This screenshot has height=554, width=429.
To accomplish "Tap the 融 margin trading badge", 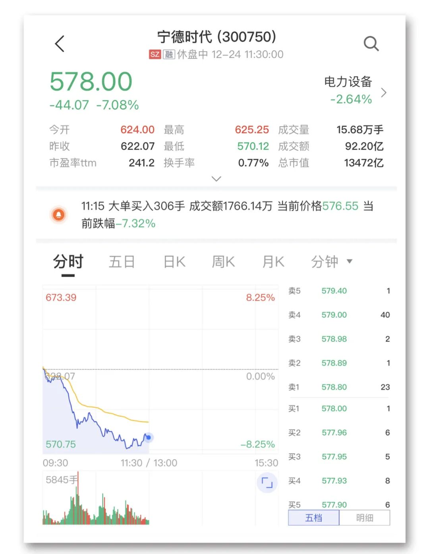I will [x=169, y=54].
